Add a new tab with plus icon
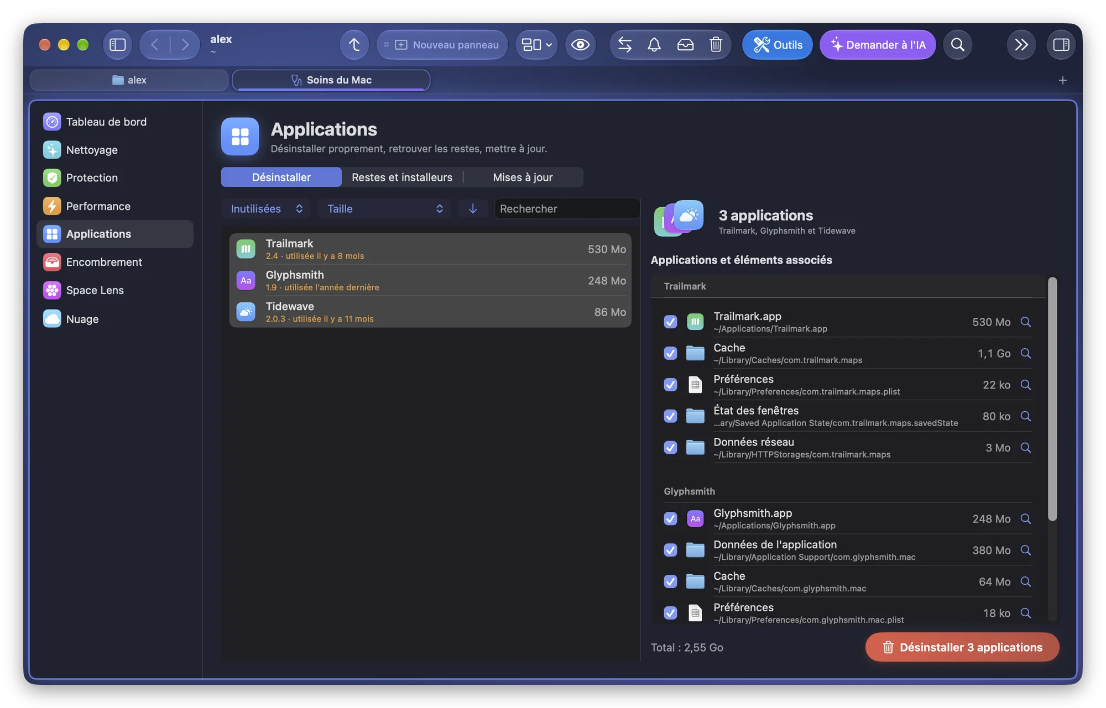1106x708 pixels. coord(1062,80)
